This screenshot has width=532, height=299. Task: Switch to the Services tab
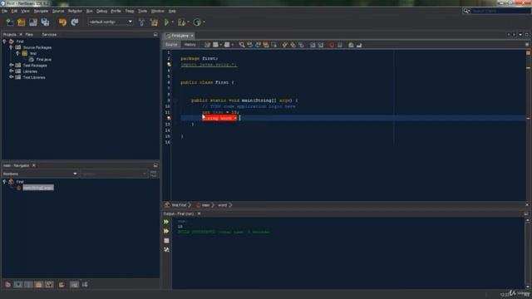point(49,35)
